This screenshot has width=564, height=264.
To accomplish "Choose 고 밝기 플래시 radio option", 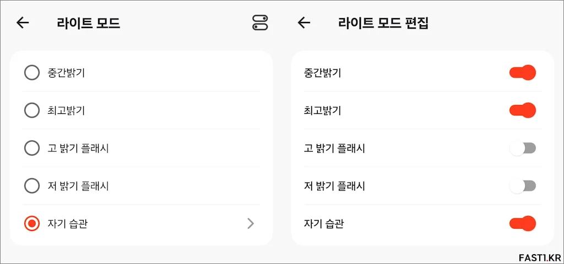I will click(31, 148).
